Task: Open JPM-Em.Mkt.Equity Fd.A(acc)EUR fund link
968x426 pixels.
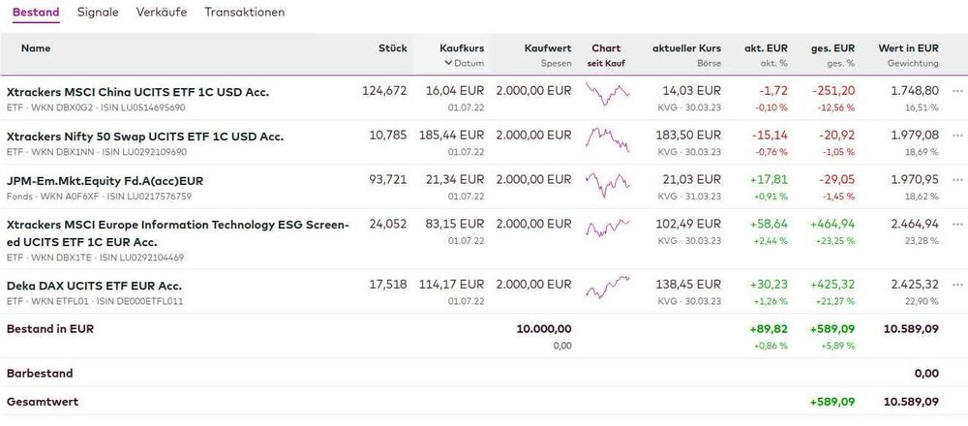Action: click(105, 181)
